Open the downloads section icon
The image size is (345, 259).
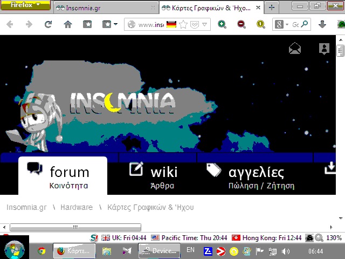coord(330,168)
